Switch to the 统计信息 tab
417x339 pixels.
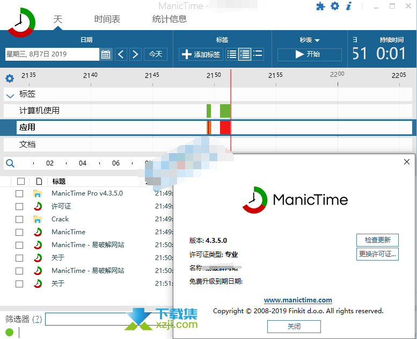click(x=170, y=19)
